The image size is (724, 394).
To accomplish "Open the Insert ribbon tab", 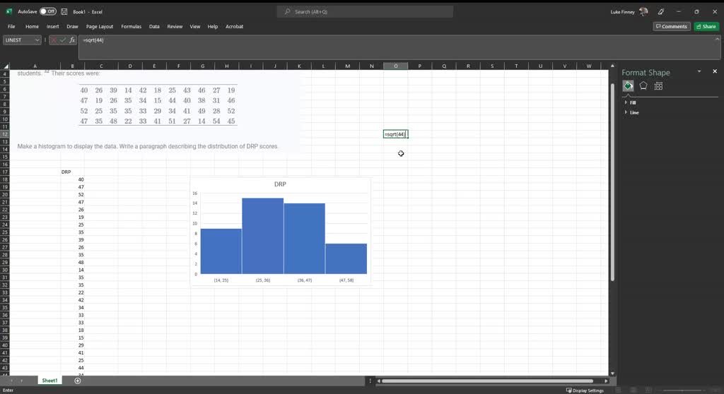I will coord(52,27).
